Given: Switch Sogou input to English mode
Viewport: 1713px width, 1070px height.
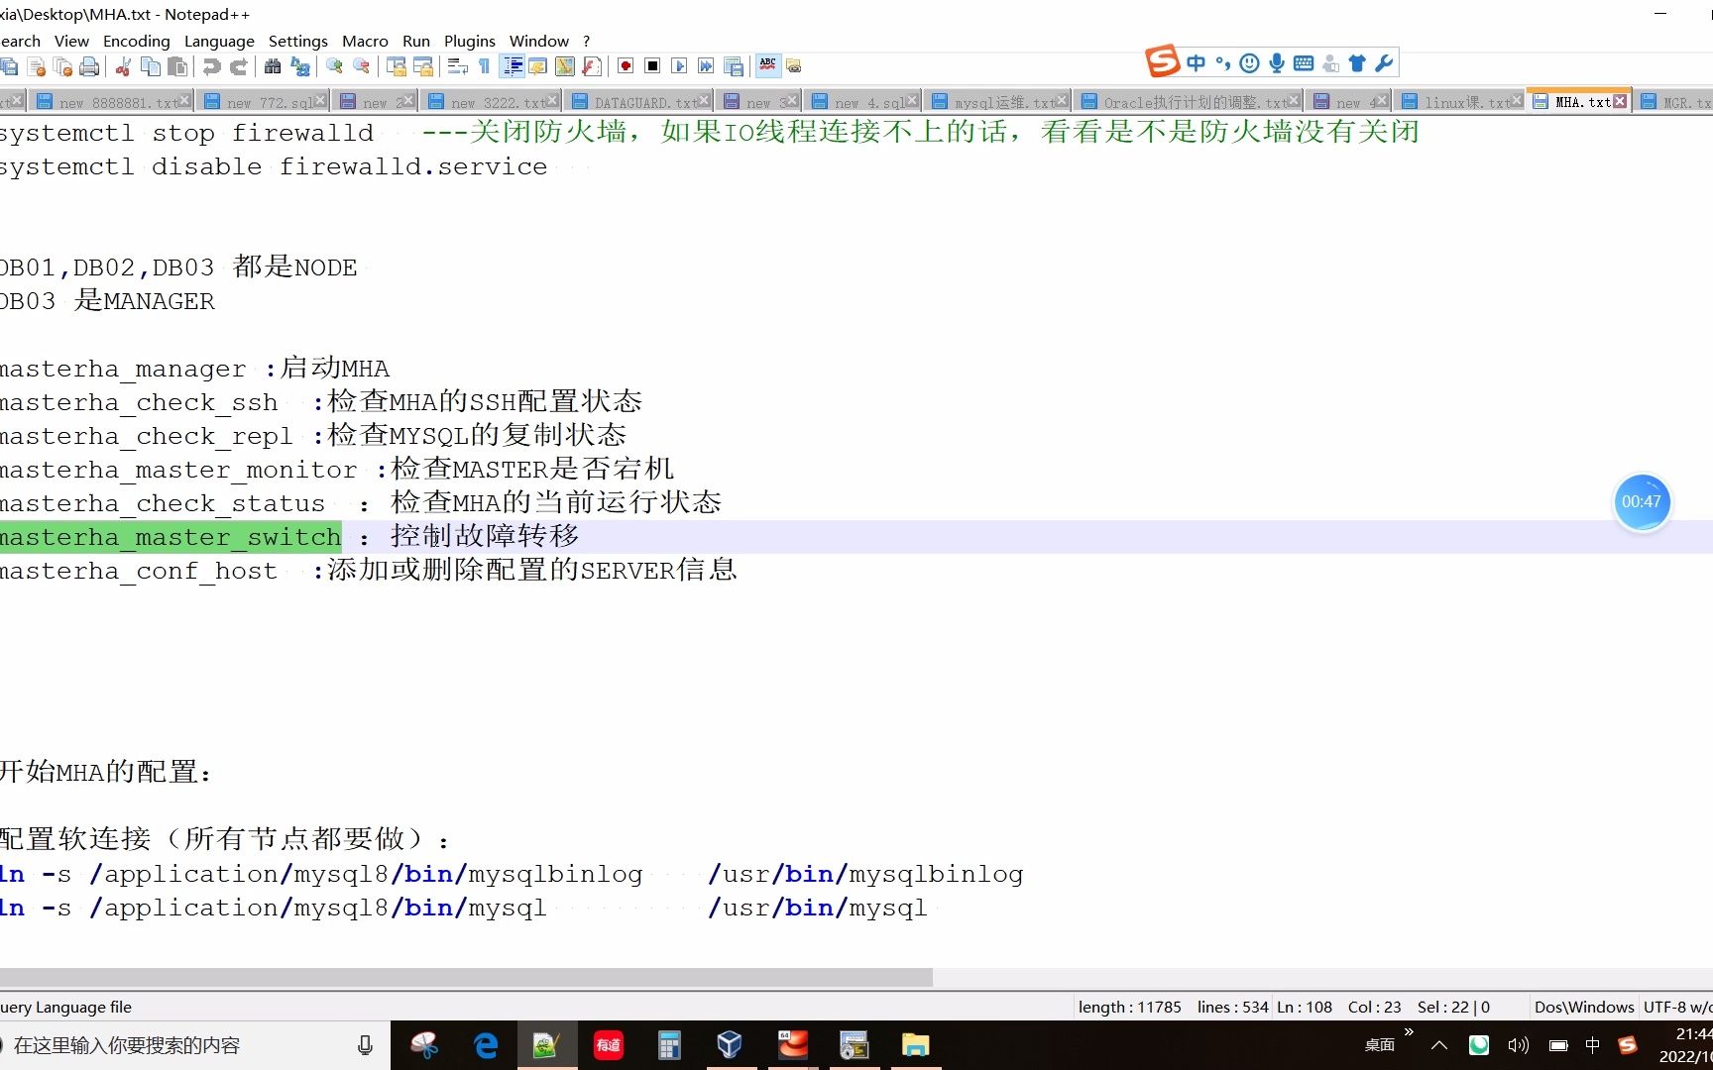Looking at the screenshot, I should (x=1196, y=63).
